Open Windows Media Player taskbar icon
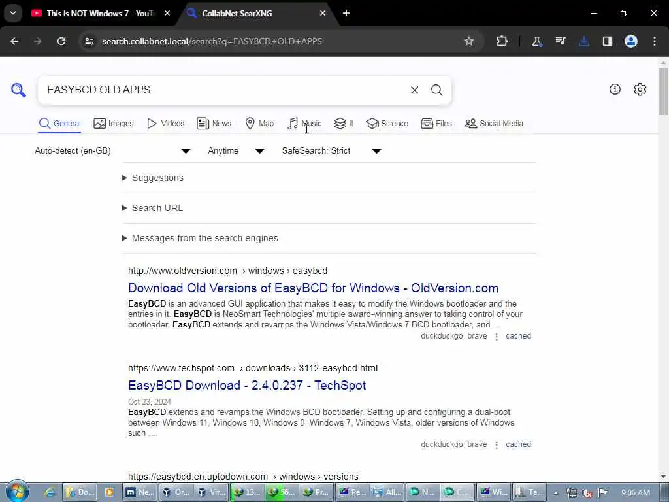This screenshot has height=502, width=669. [109, 492]
